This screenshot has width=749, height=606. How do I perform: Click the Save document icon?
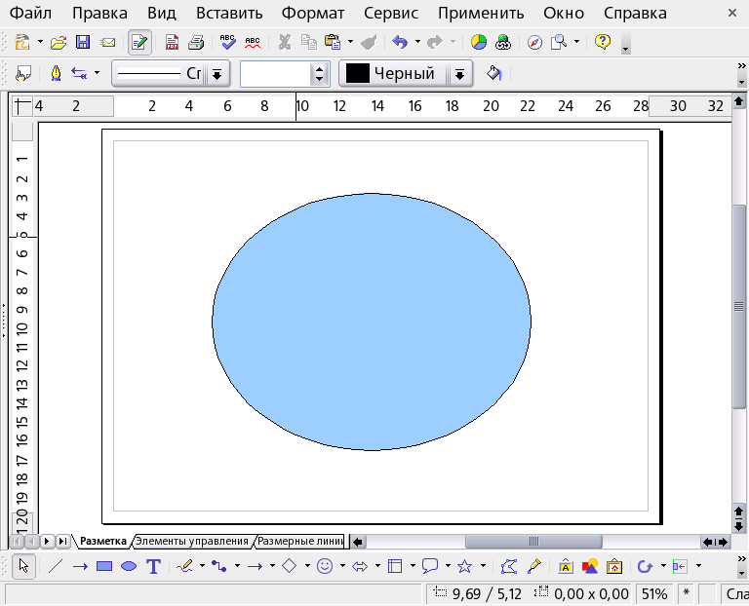point(83,42)
